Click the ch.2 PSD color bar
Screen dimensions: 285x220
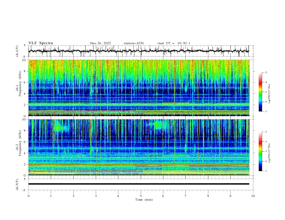pos(260,151)
